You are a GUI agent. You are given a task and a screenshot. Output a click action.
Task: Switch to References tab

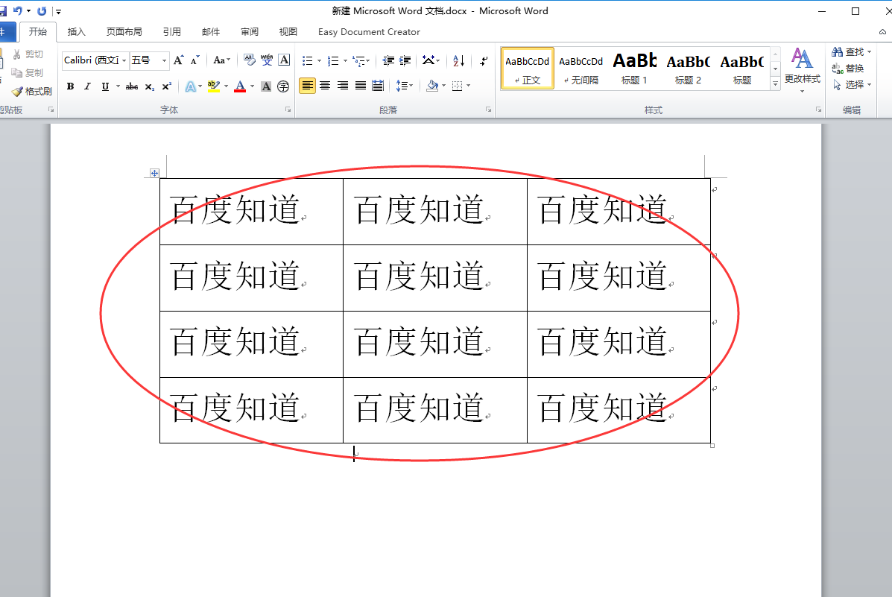click(x=172, y=32)
